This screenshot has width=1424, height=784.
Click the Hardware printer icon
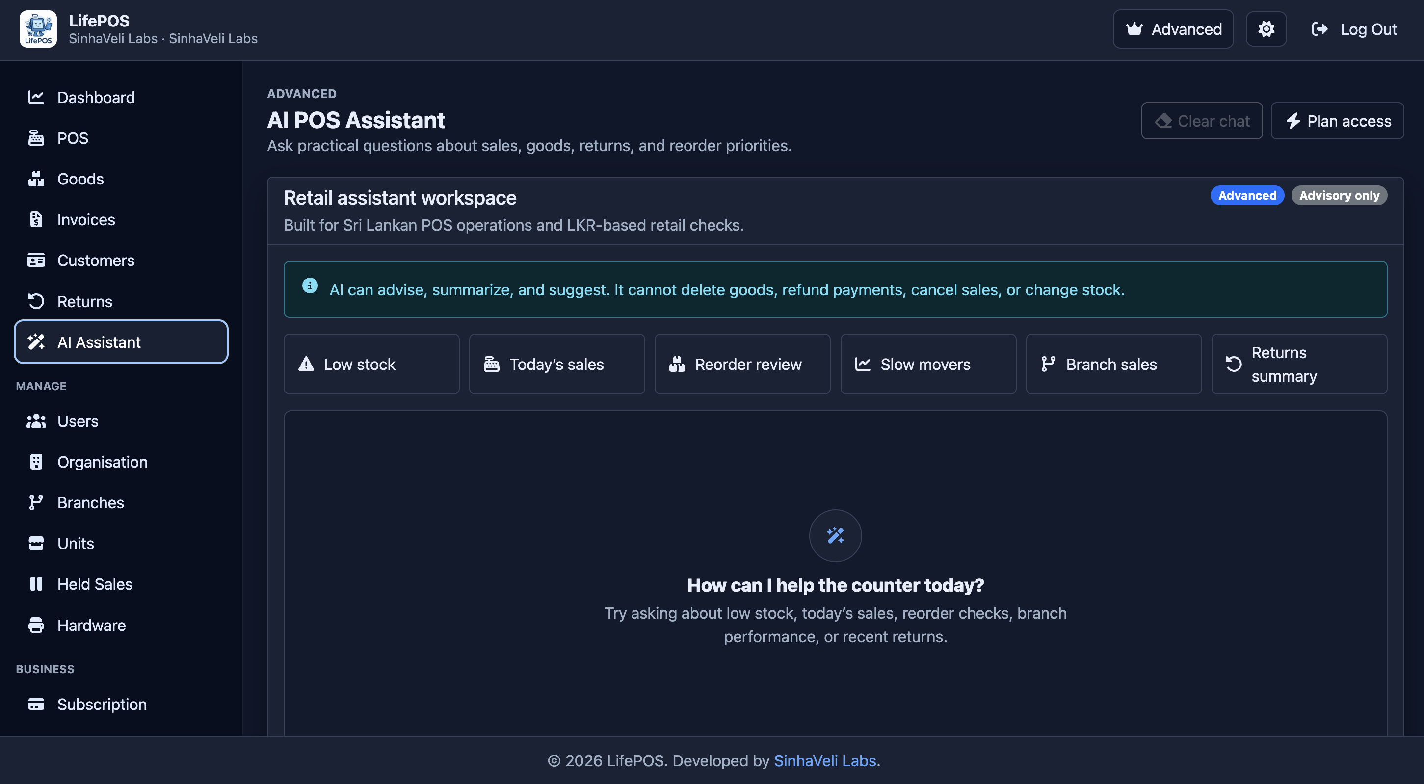pyautogui.click(x=36, y=626)
